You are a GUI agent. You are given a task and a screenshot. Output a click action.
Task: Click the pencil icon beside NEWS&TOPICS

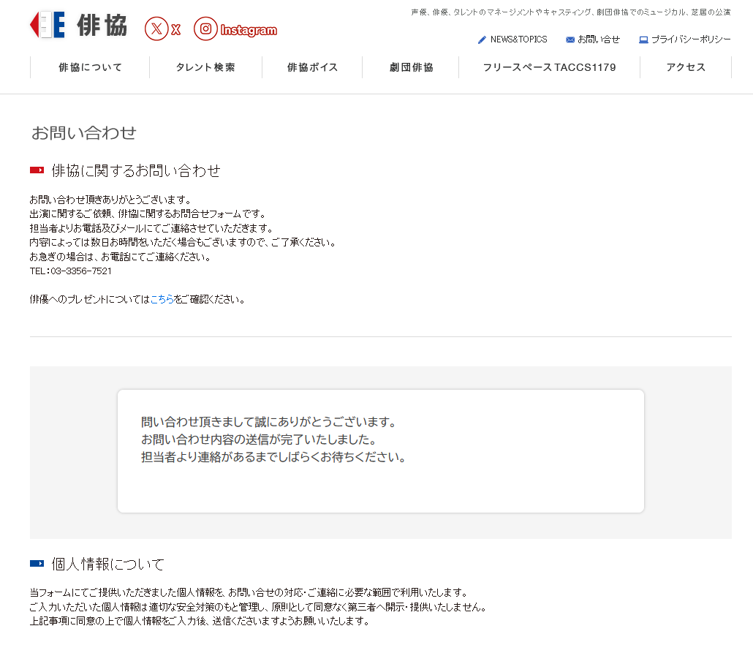pyautogui.click(x=482, y=39)
